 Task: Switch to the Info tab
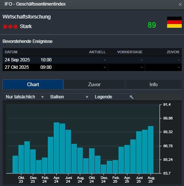pyautogui.click(x=153, y=84)
